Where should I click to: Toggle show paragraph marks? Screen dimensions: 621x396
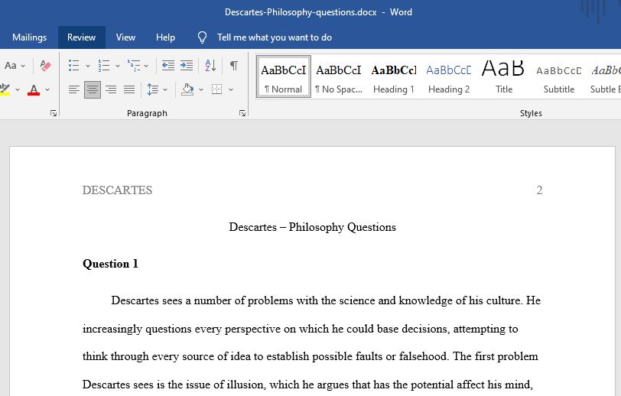point(234,65)
